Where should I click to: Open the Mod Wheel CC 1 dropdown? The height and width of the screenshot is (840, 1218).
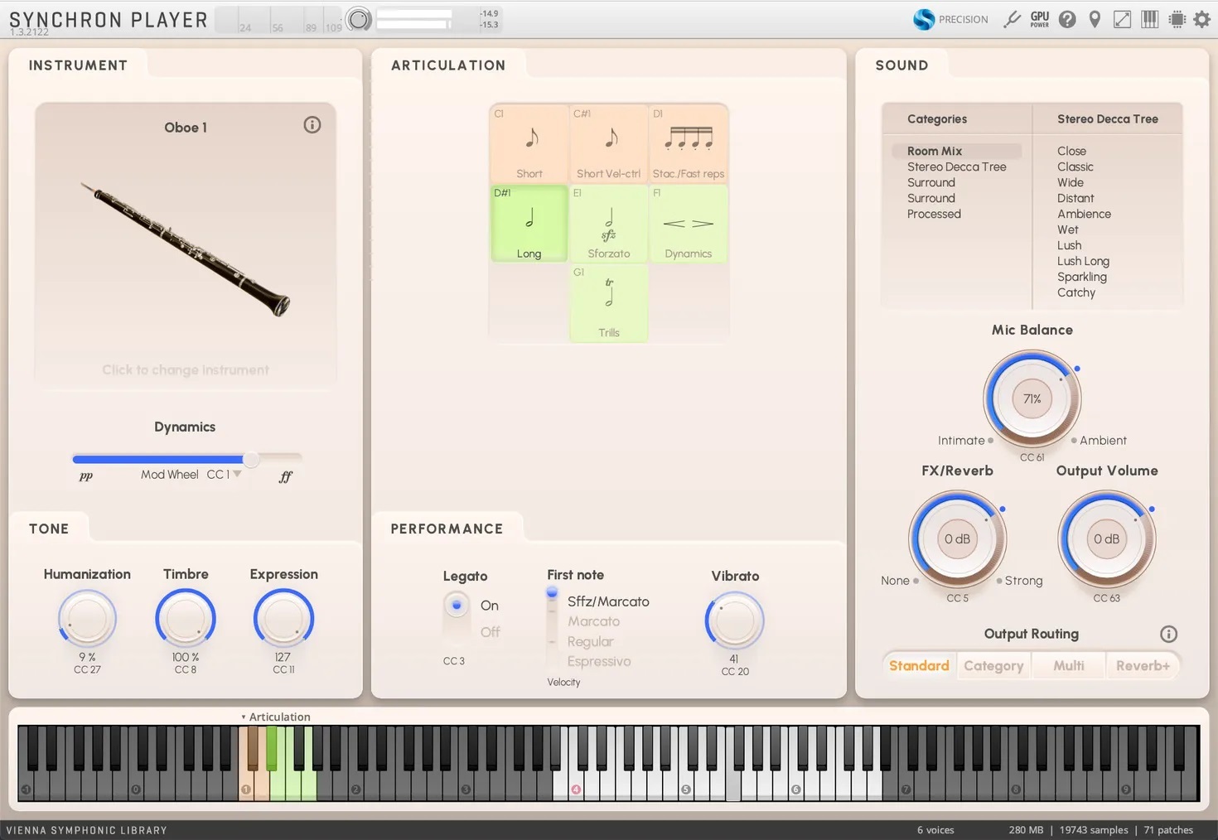pyautogui.click(x=237, y=475)
